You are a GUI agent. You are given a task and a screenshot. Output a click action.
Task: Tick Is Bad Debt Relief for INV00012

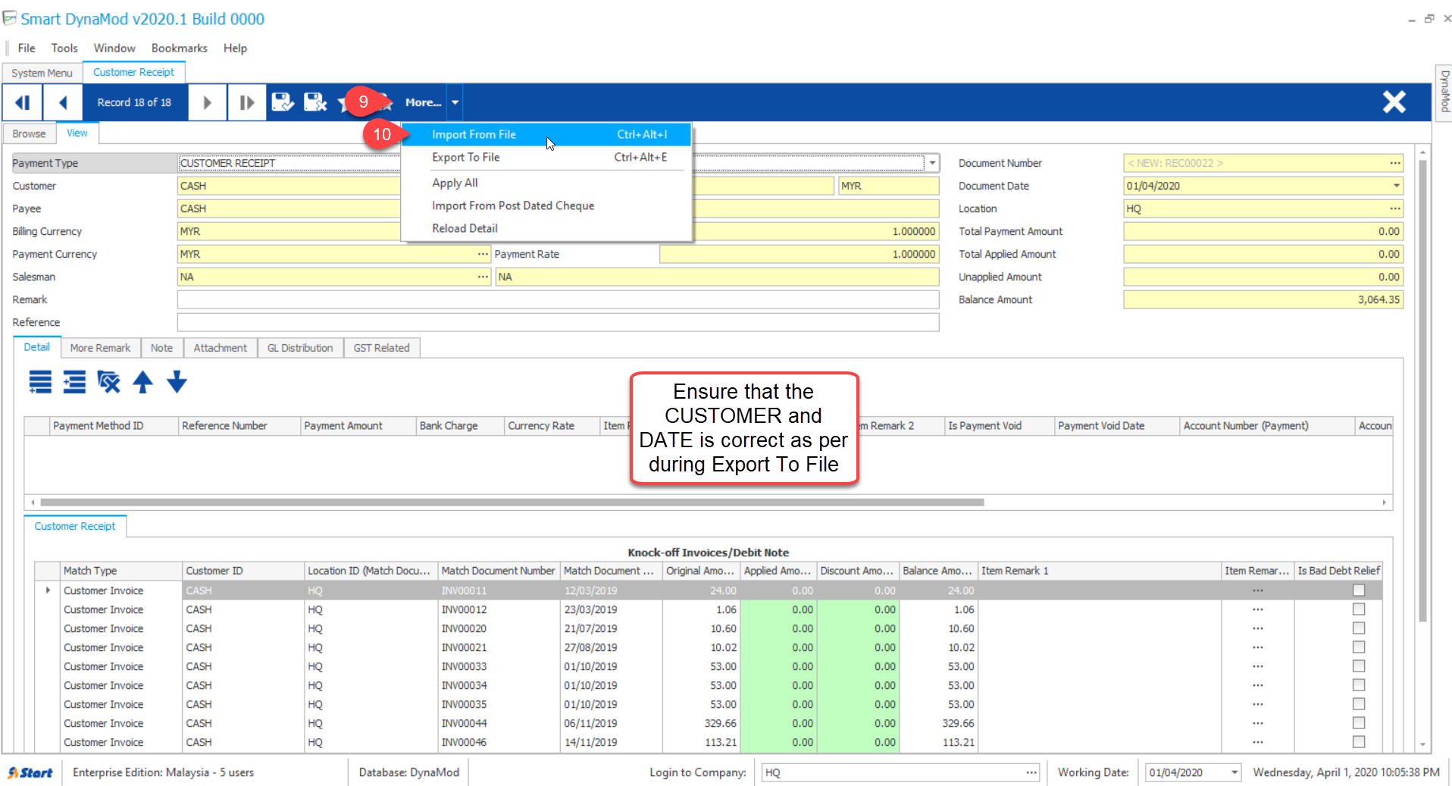tap(1359, 609)
